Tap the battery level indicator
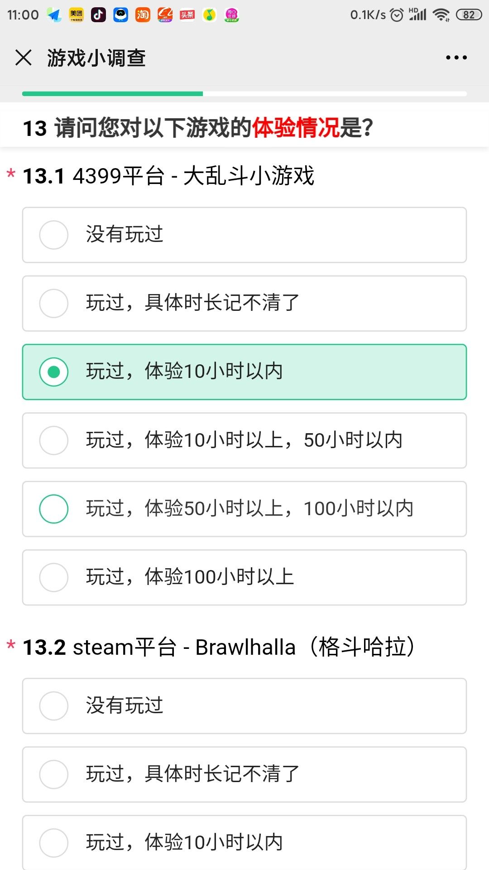This screenshot has height=870, width=489. 469,15
